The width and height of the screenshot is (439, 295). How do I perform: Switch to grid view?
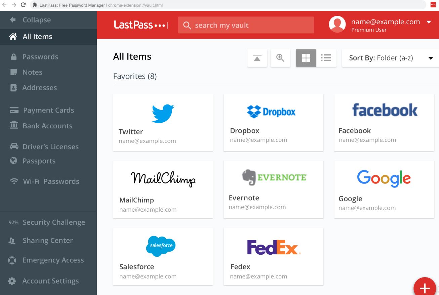coord(306,58)
